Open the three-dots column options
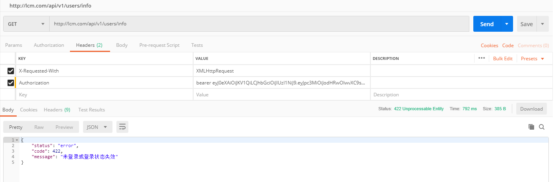This screenshot has height=182, width=554. pos(482,58)
